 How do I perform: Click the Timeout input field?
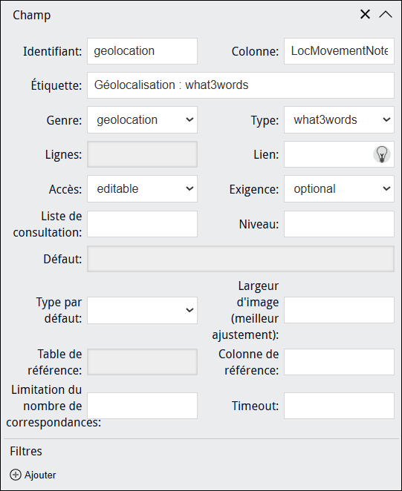339,406
